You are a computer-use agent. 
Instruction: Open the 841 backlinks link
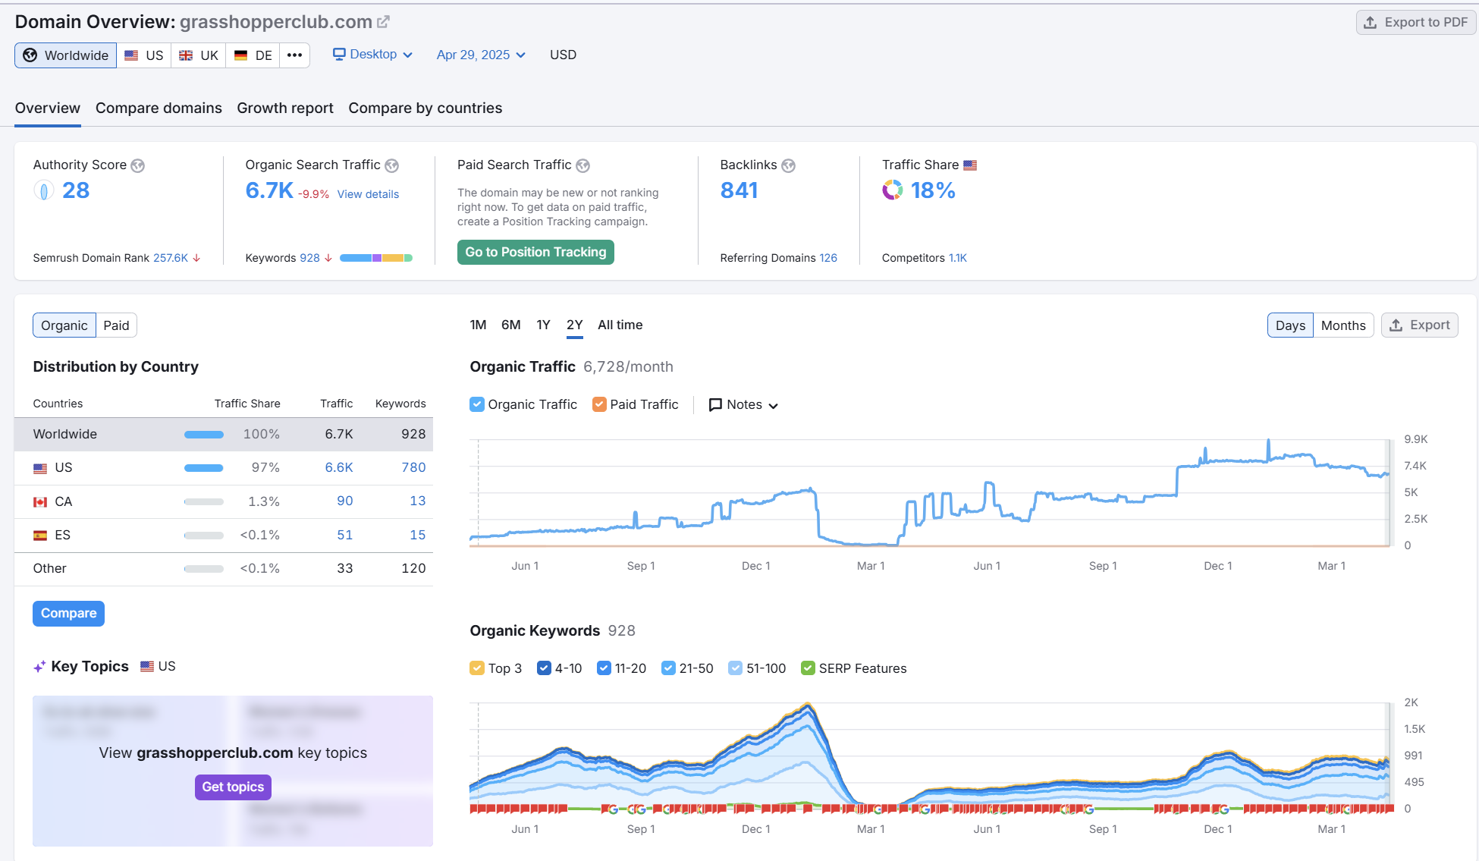pos(739,190)
